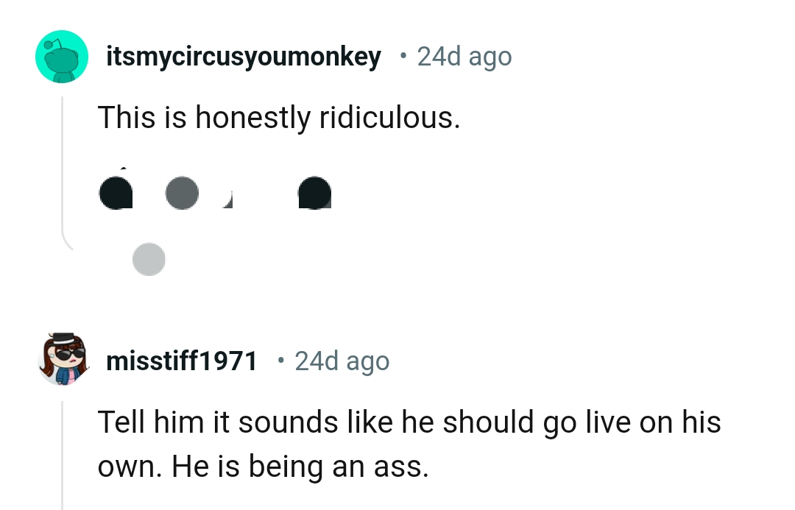Click the grey circular icon below the comment
This screenshot has width=795, height=510.
click(149, 259)
